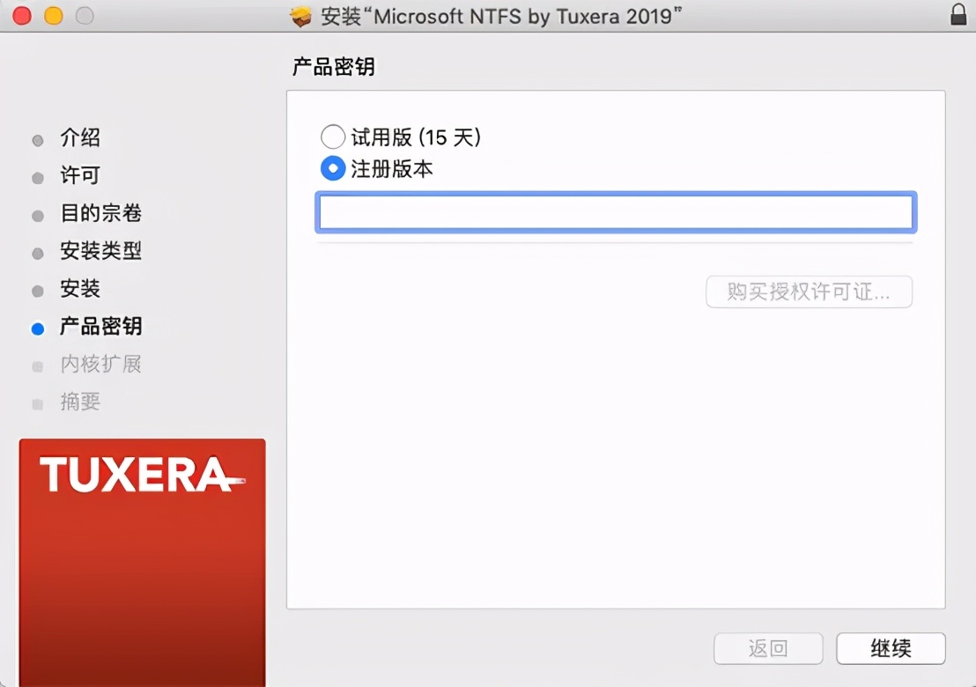Image resolution: width=976 pixels, height=687 pixels.
Task: Click the 安装 step in sidebar
Action: (x=79, y=289)
